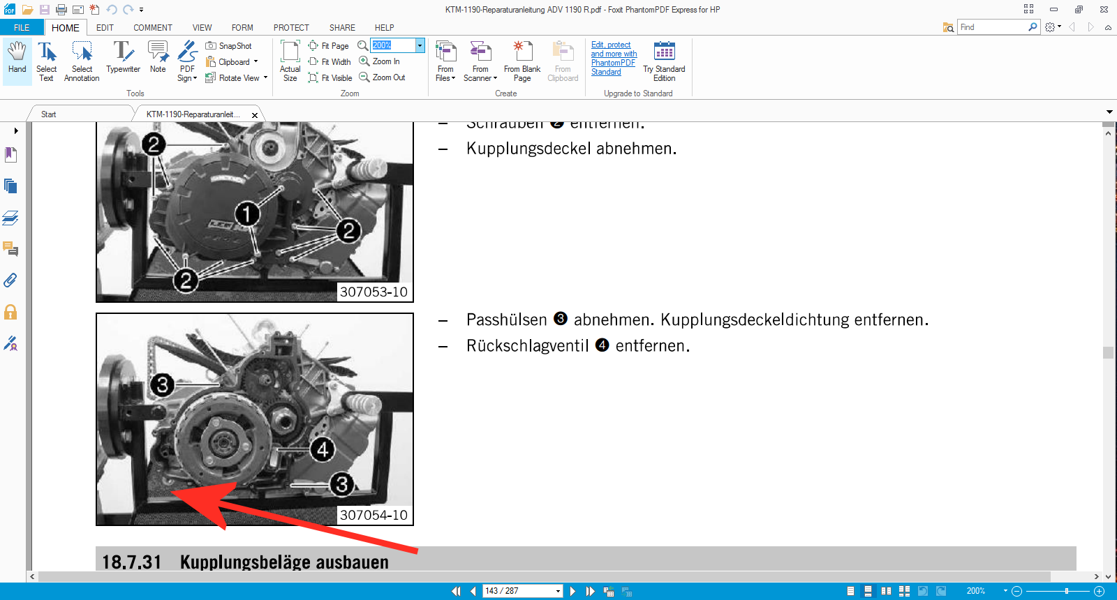Expand the Rotate View dropdown
The width and height of the screenshot is (1117, 600).
pyautogui.click(x=265, y=78)
